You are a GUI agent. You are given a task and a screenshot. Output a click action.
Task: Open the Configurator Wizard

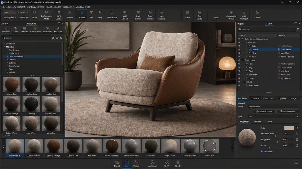click(x=231, y=14)
